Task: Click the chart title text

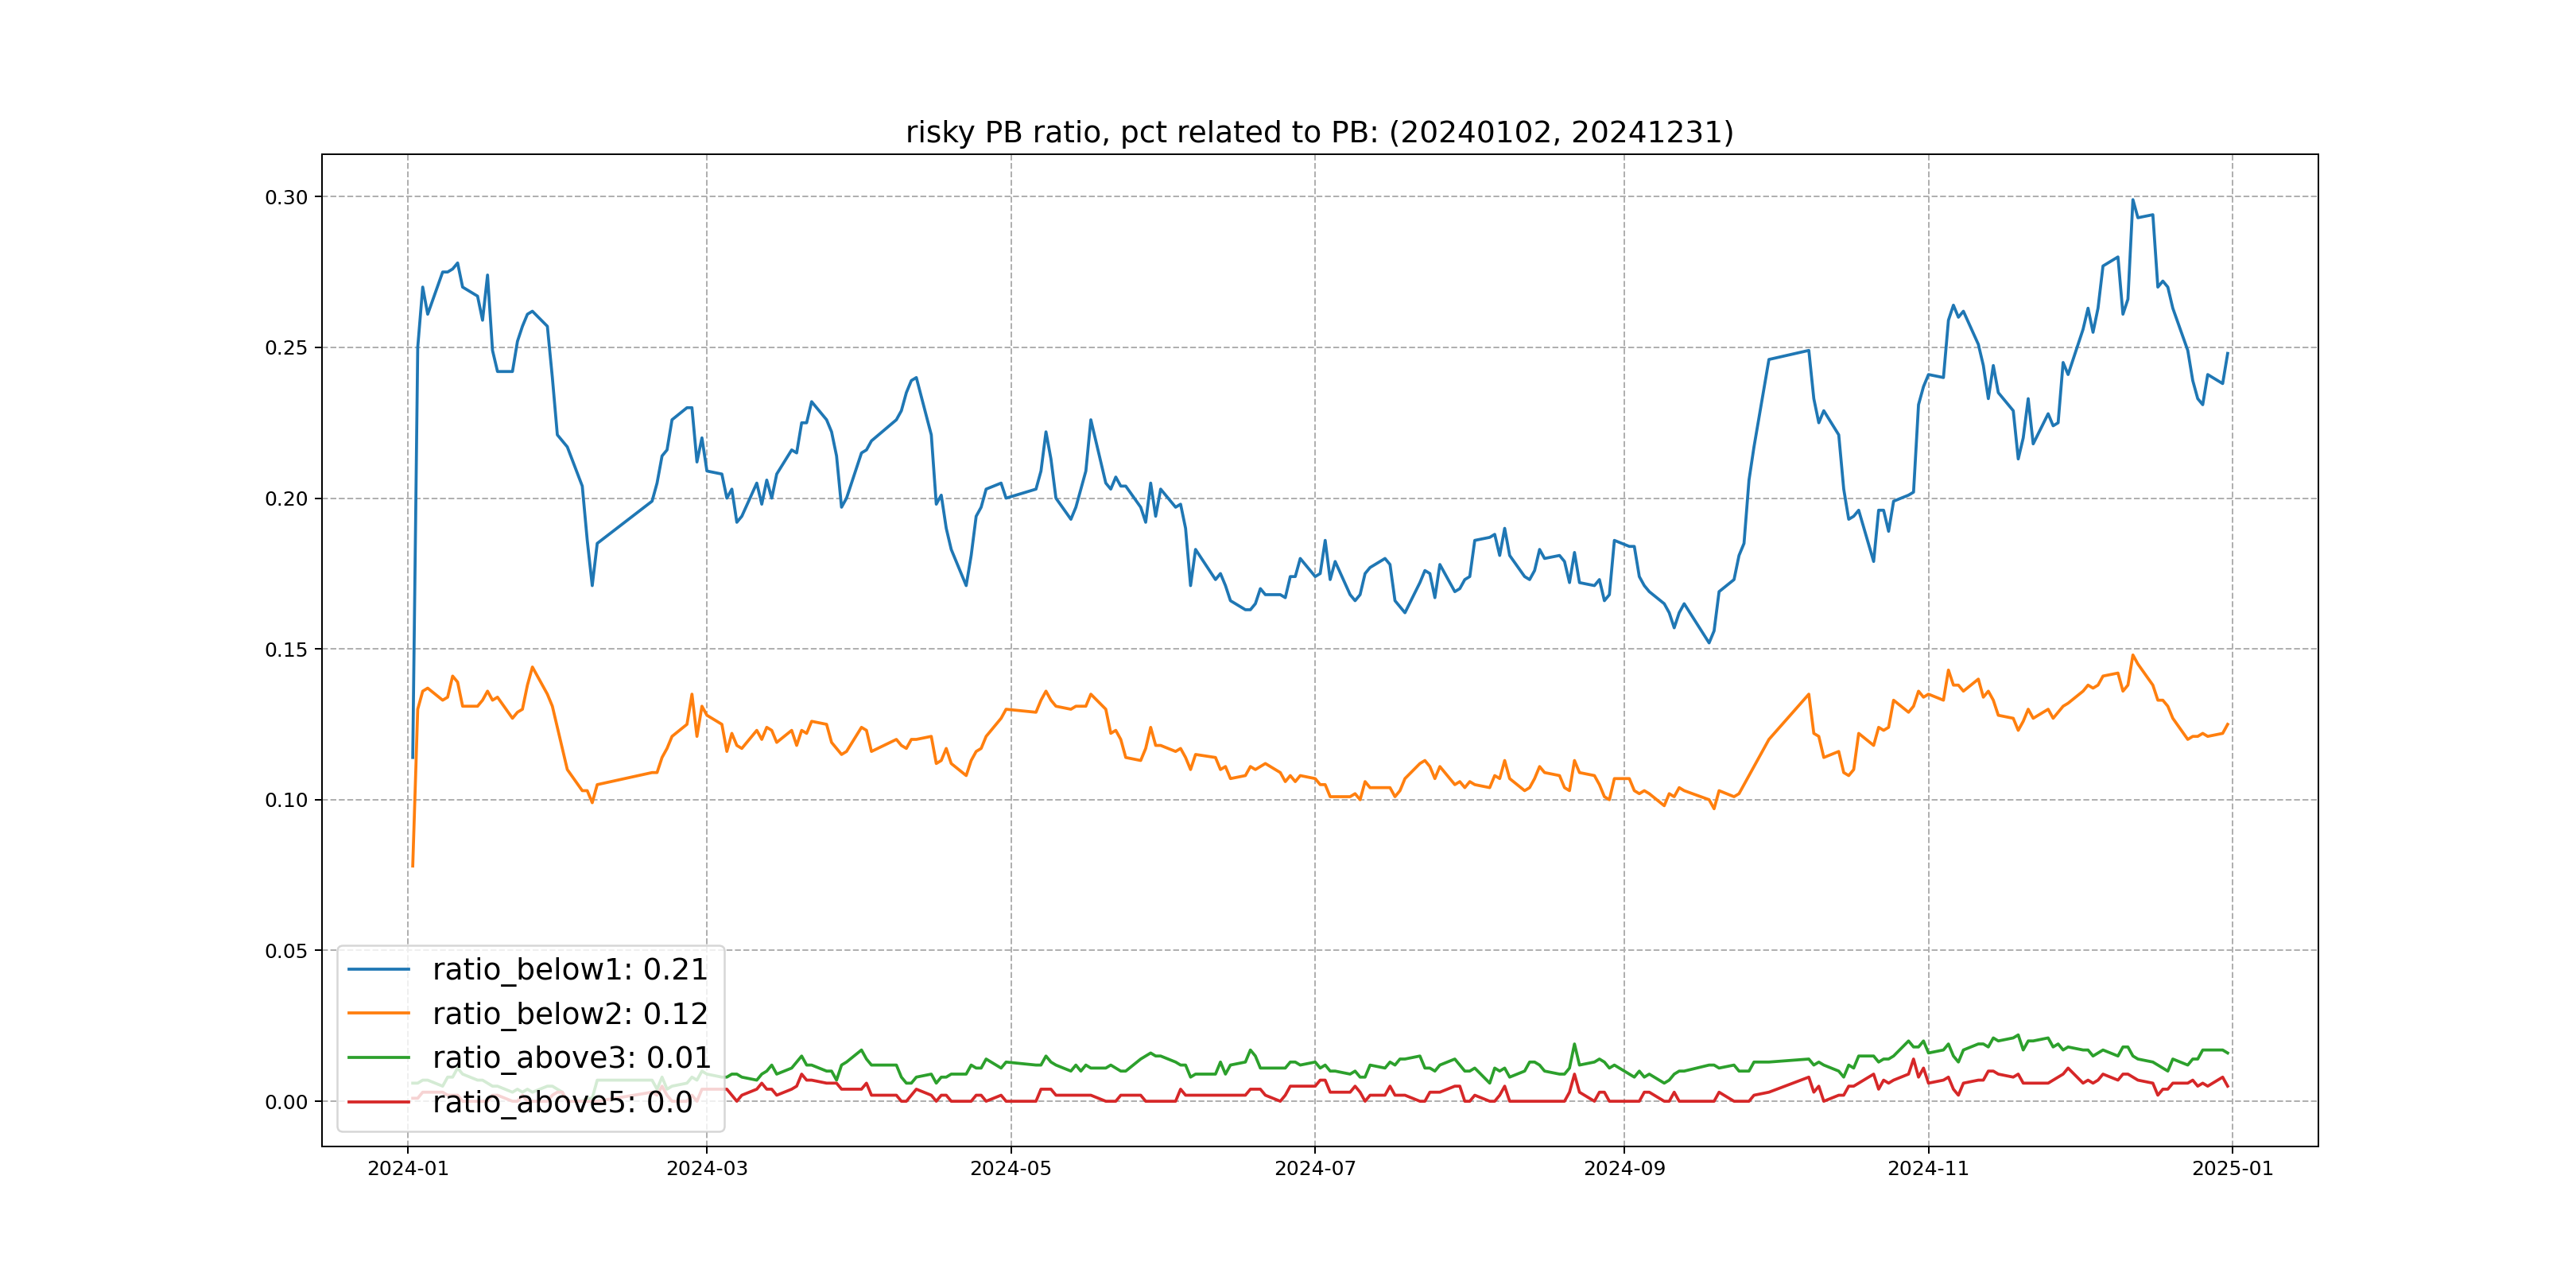Action: coord(1319,132)
